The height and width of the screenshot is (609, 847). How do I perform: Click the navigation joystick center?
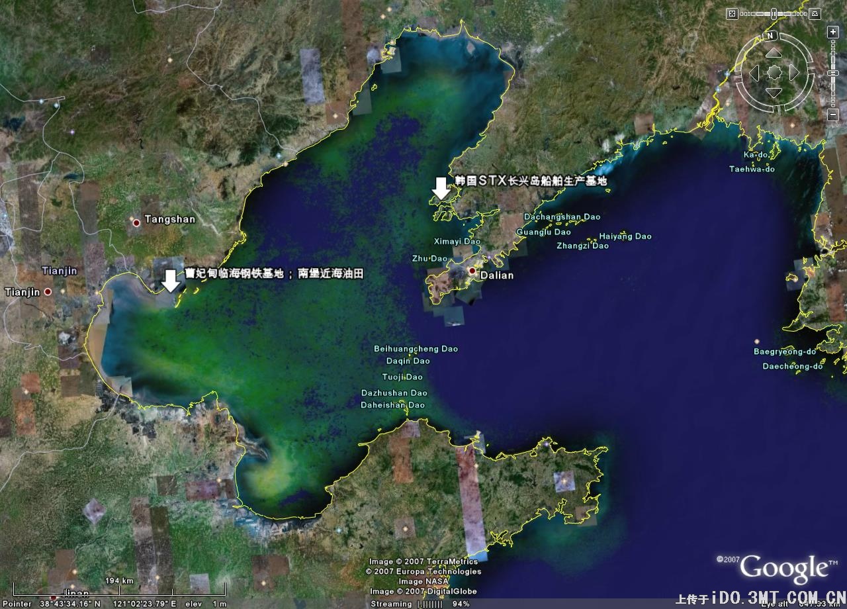click(774, 72)
